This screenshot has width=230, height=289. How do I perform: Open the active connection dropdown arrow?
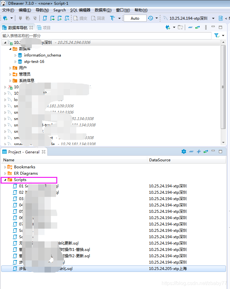point(213,18)
